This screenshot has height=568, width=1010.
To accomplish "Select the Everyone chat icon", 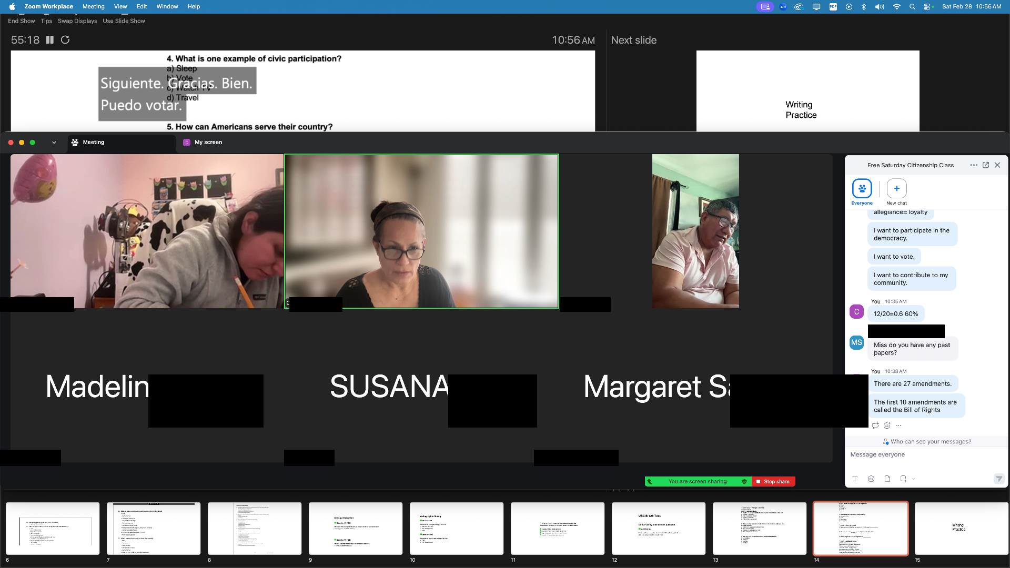I will point(862,192).
